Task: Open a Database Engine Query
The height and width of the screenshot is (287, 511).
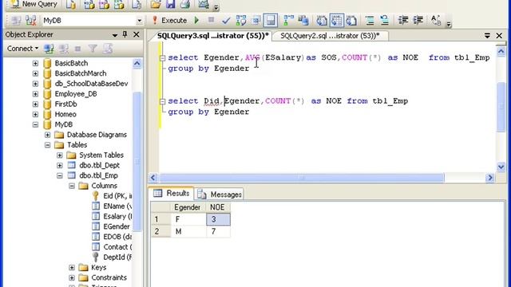Action: point(71,4)
